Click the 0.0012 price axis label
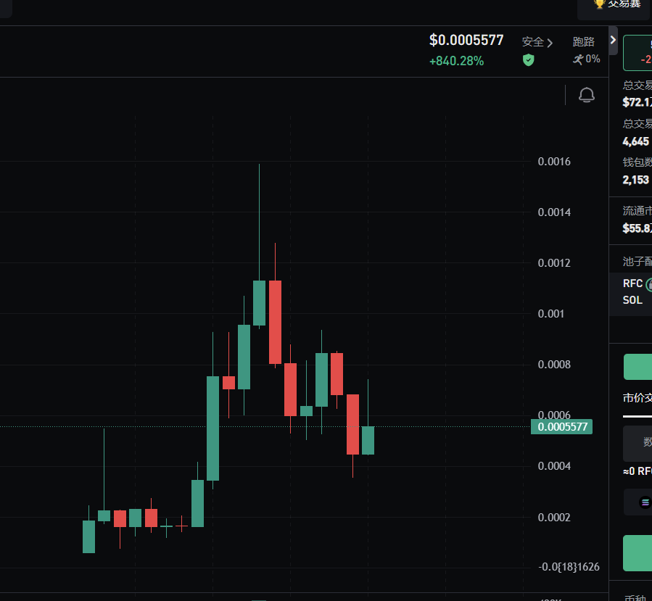This screenshot has height=601, width=652. pyautogui.click(x=554, y=263)
